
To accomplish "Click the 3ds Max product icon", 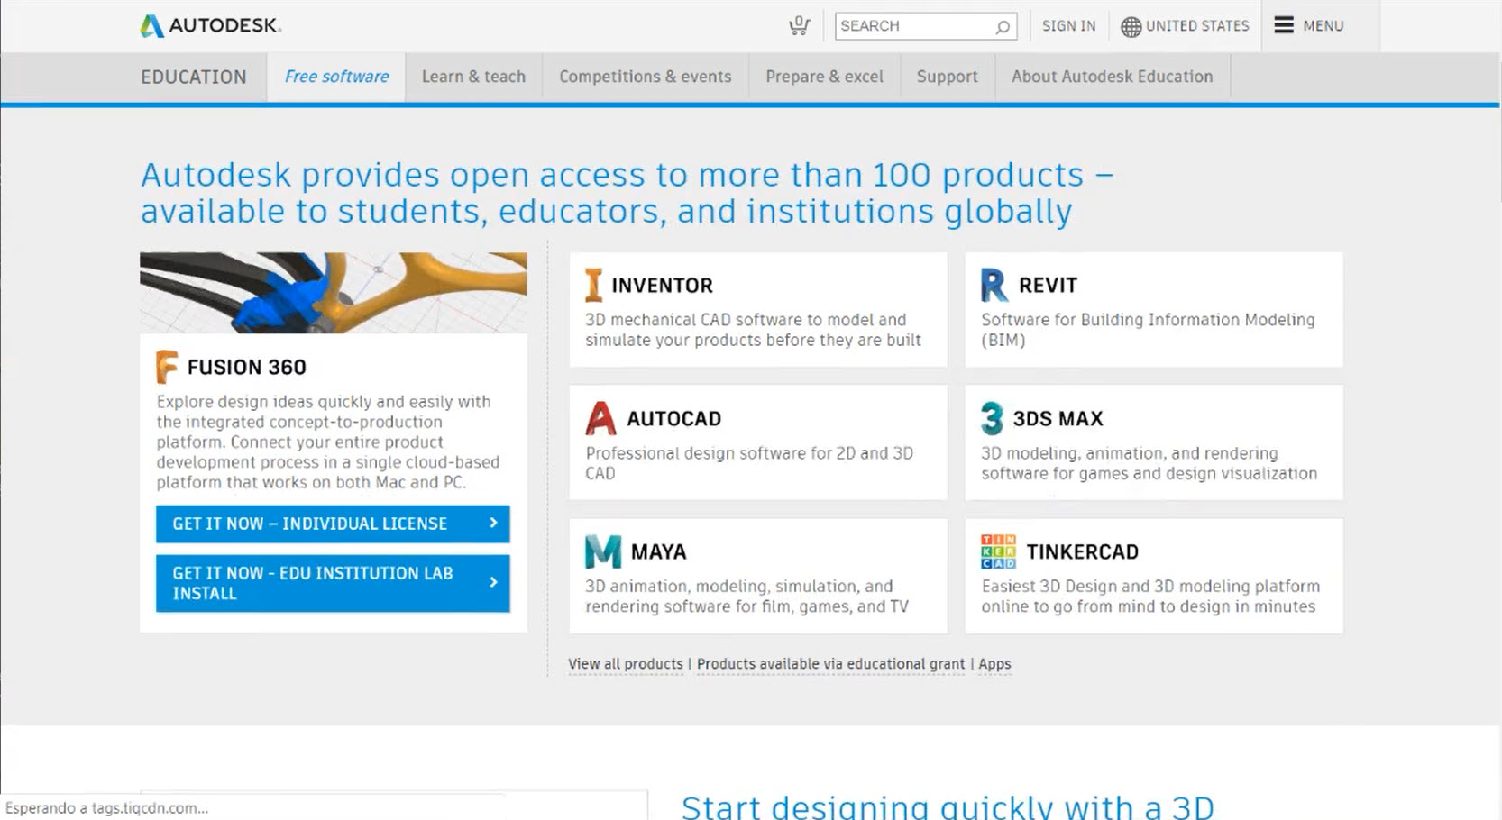I will coord(992,418).
